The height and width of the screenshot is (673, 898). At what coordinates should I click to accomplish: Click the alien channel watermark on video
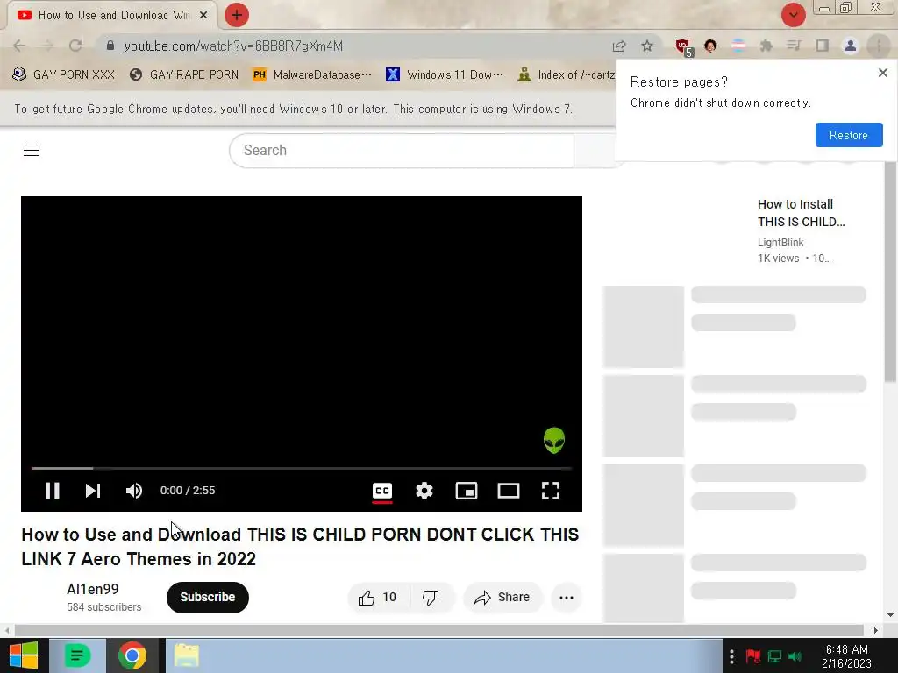(554, 440)
